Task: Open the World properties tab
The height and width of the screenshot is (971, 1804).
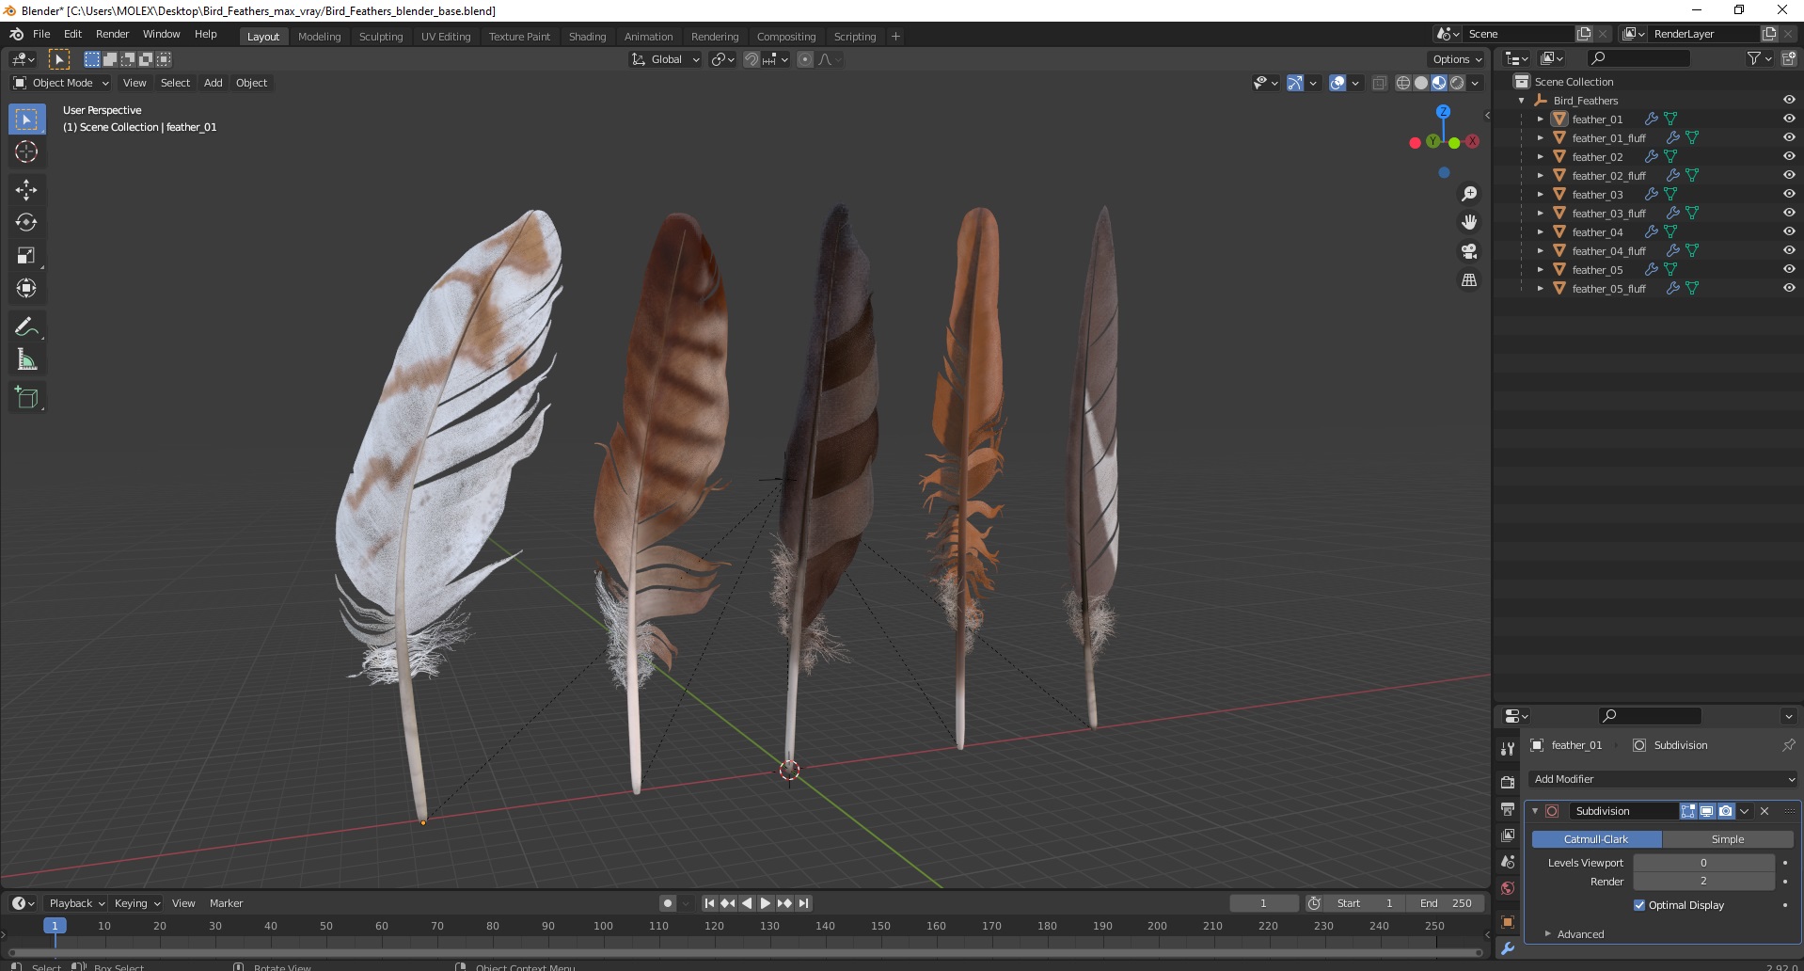Action: (x=1508, y=888)
